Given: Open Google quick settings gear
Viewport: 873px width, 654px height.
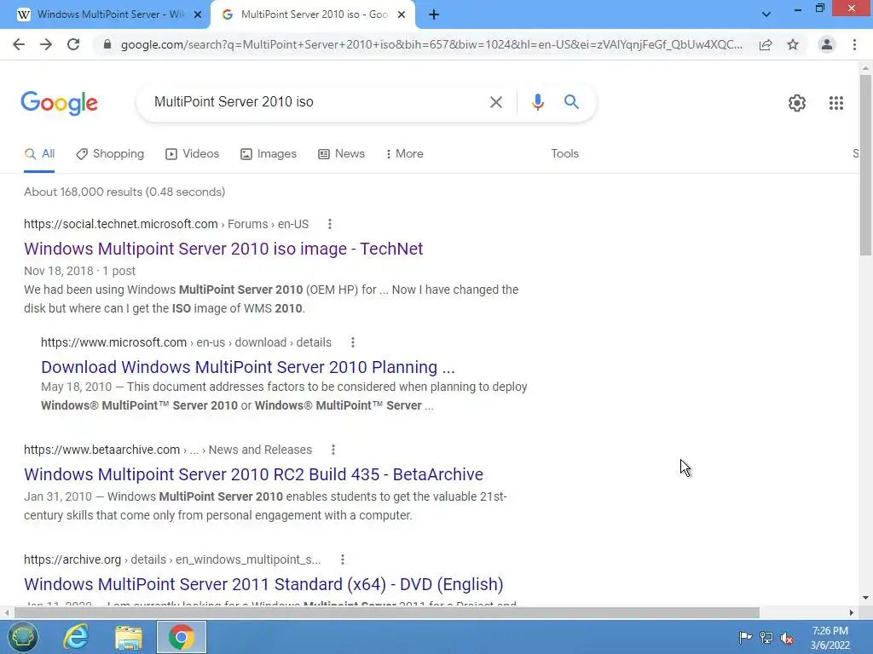Looking at the screenshot, I should click(x=797, y=103).
